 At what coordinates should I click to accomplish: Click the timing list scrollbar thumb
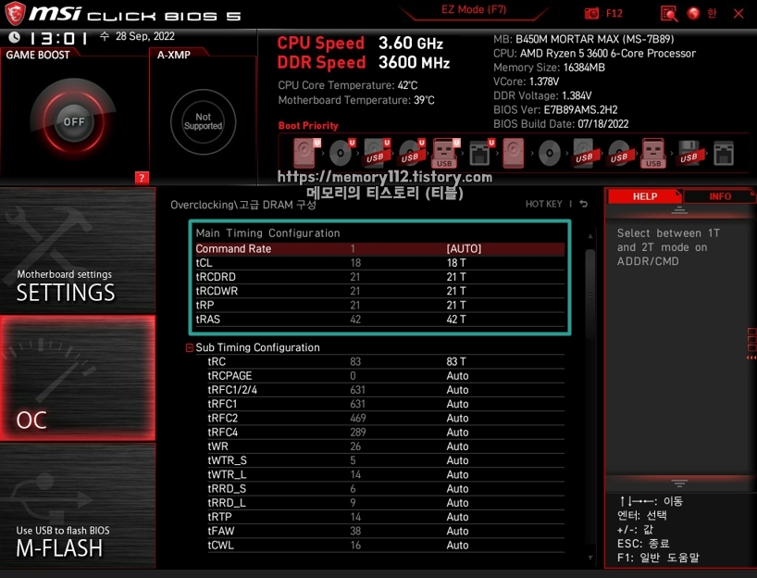tap(589, 294)
